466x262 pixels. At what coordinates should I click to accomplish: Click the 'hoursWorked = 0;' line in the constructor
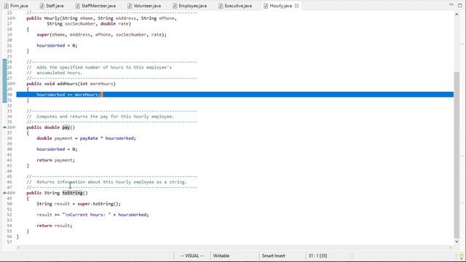coord(57,46)
